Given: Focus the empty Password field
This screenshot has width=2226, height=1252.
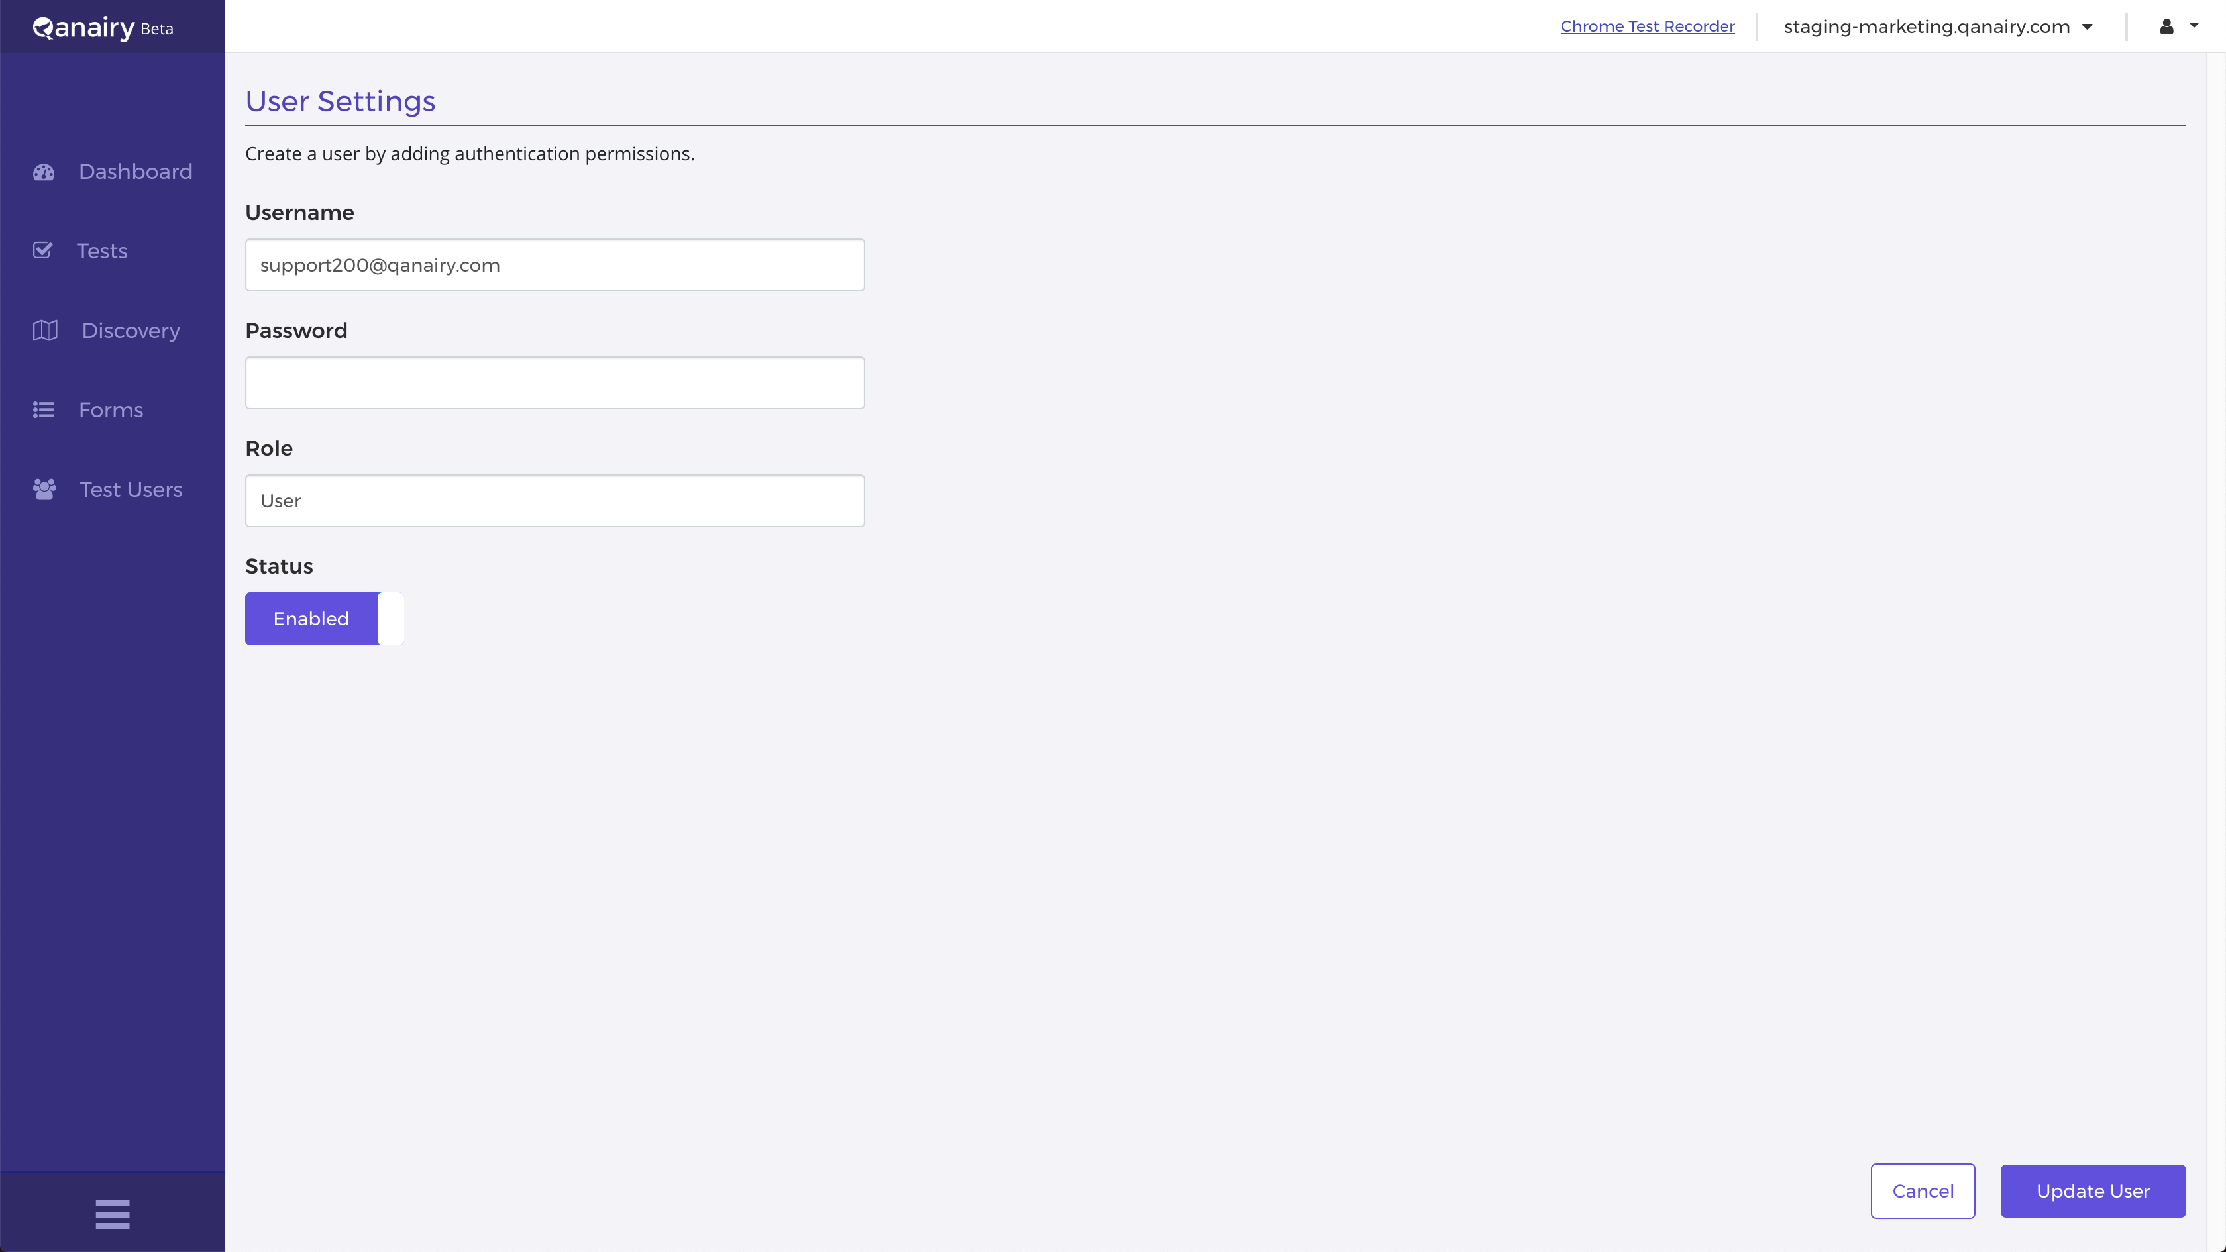Looking at the screenshot, I should [x=555, y=383].
